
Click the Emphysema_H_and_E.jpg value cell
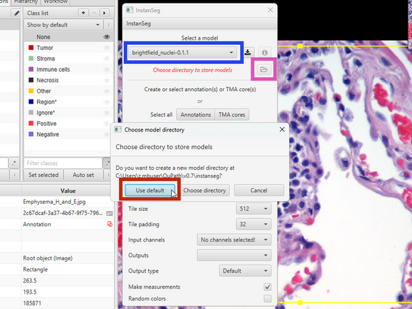[x=68, y=202]
